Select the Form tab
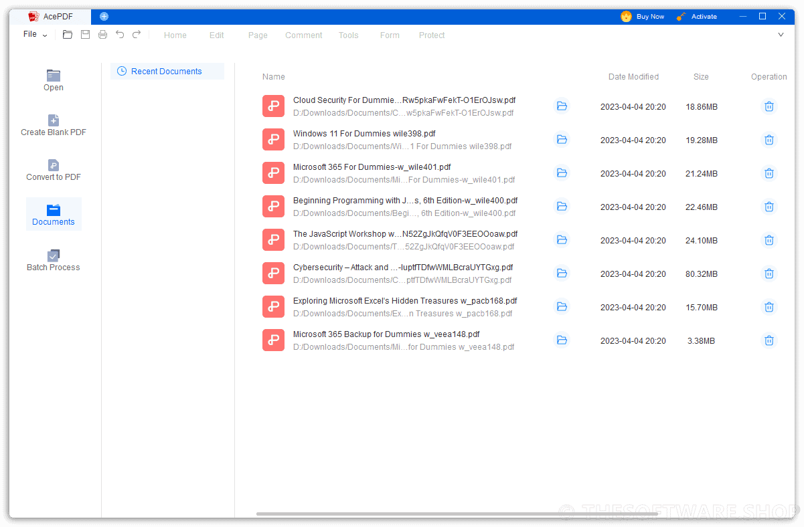The width and height of the screenshot is (804, 527). click(x=390, y=35)
